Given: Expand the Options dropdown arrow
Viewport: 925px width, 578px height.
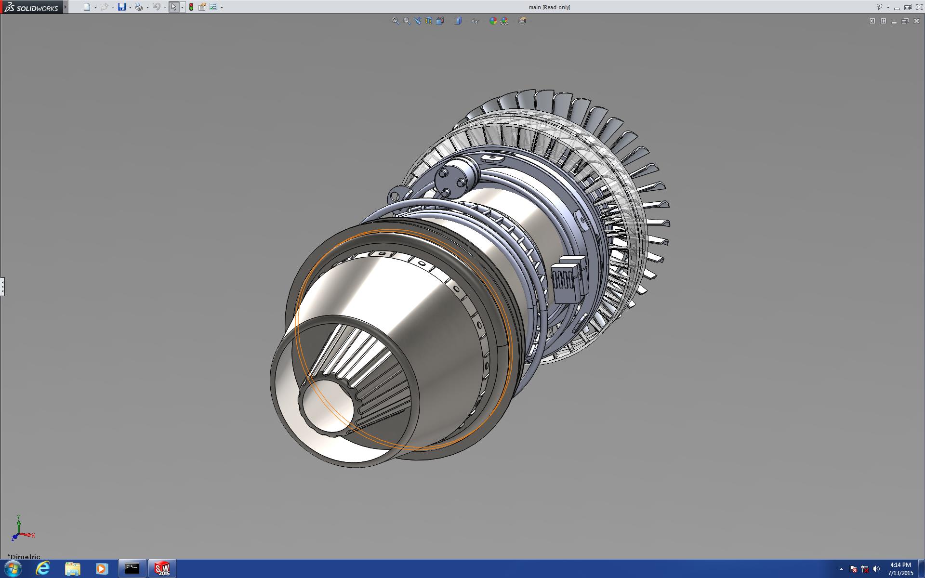Looking at the screenshot, I should pos(222,7).
